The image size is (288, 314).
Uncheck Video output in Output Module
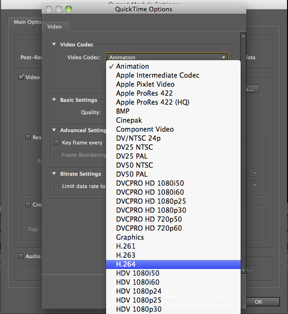click(21, 77)
